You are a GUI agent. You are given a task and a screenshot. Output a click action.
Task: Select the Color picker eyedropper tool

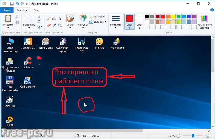[x=54, y=25]
